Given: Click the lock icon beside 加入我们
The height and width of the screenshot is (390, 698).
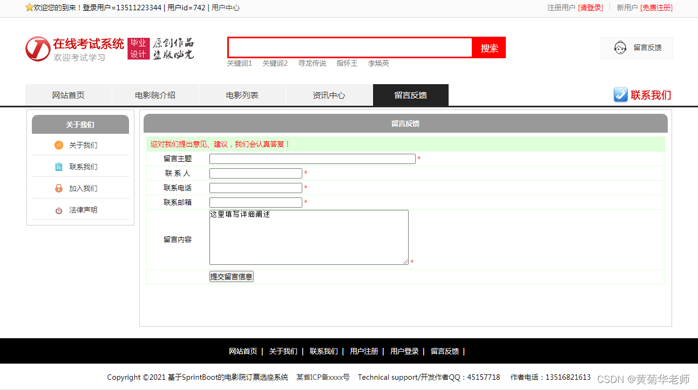Looking at the screenshot, I should [59, 188].
